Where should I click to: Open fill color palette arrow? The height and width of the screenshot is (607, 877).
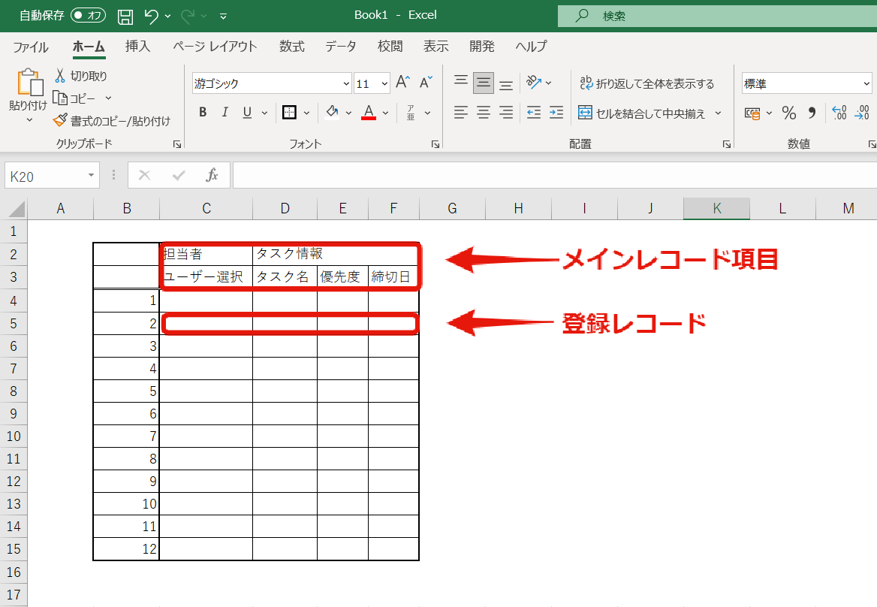pos(348,113)
